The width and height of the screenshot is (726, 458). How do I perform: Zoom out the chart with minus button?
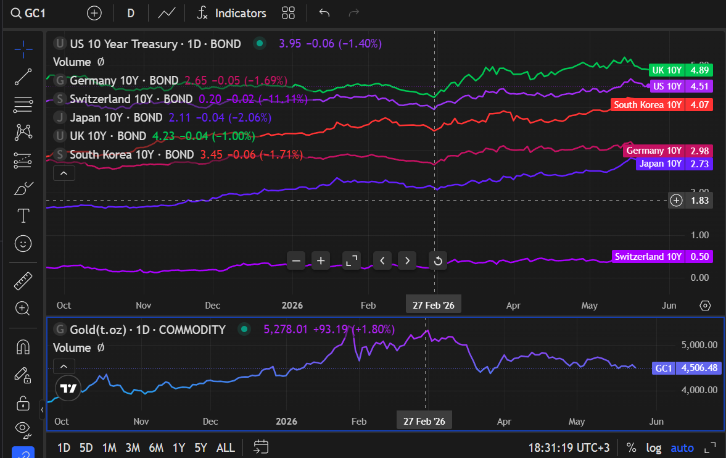296,261
